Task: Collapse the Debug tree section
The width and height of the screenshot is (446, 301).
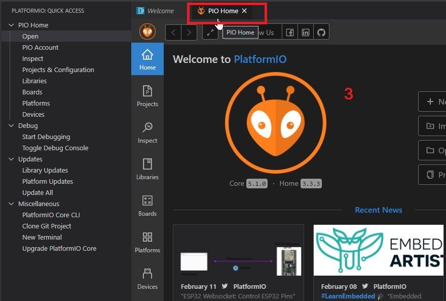Action: 11,125
